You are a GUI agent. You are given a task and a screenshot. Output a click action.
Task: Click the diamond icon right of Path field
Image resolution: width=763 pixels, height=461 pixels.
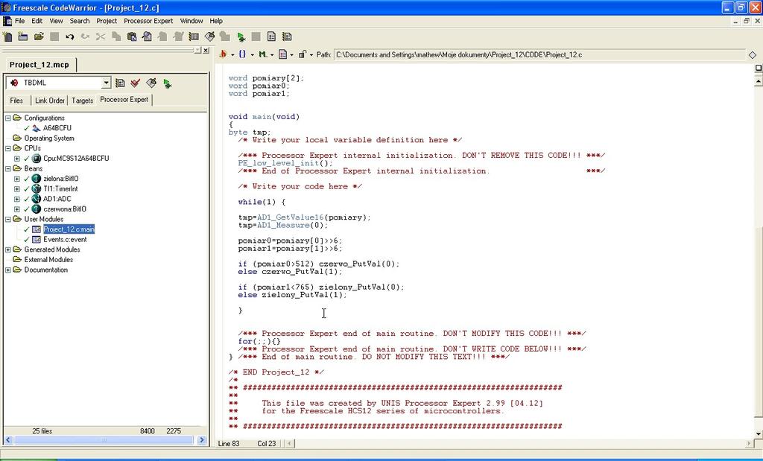pyautogui.click(x=753, y=55)
